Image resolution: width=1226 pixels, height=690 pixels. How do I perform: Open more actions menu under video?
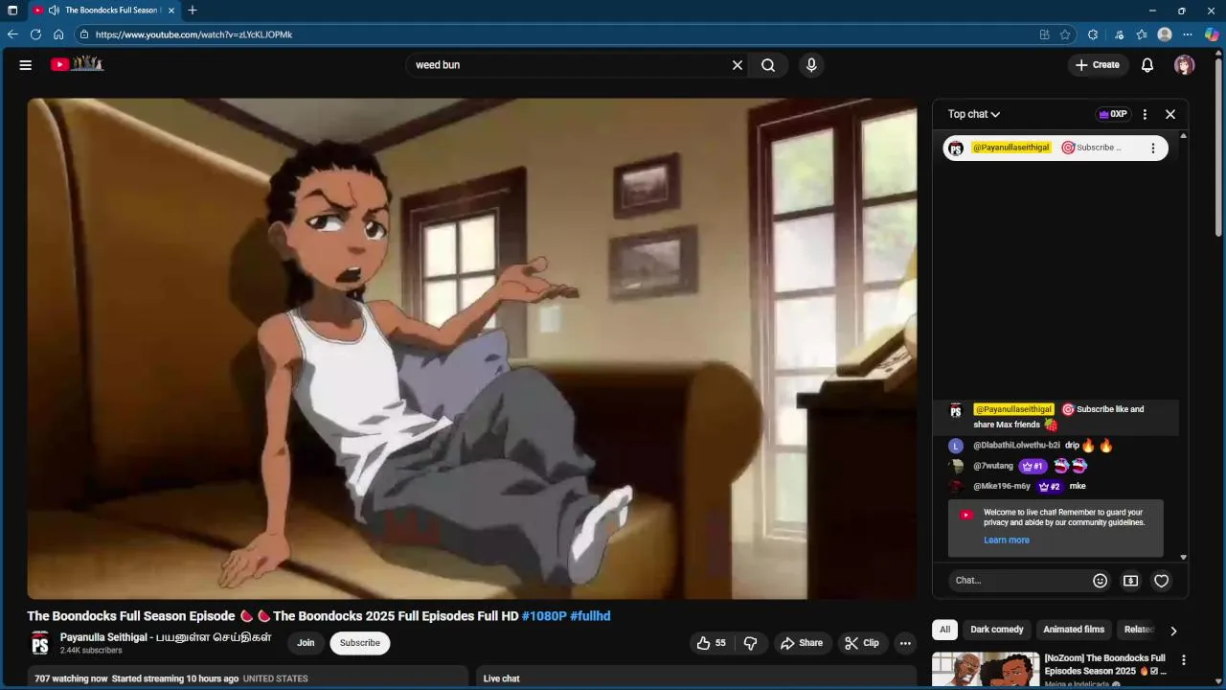[x=905, y=643]
